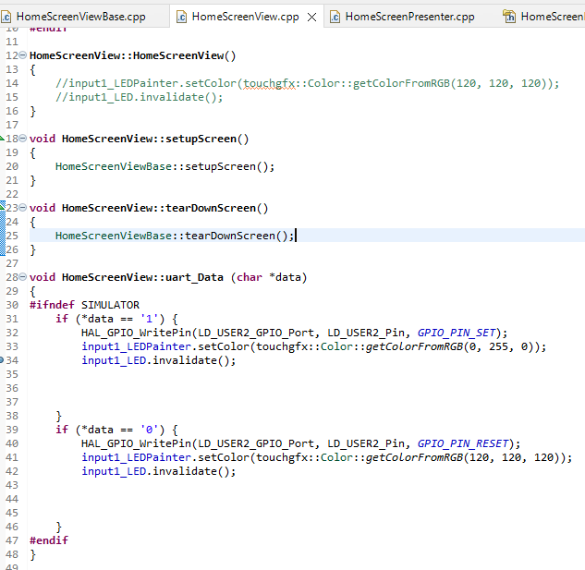Image resolution: width=585 pixels, height=570 pixels.
Task: Click the HomeScreenView.cpp file icon
Action: pos(181,17)
